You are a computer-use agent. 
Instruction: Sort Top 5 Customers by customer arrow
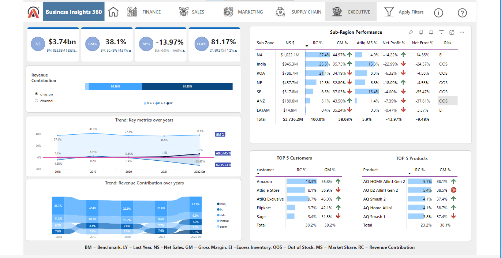[258, 174]
